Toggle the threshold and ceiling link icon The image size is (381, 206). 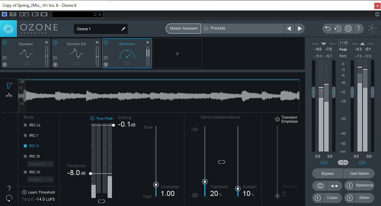(101, 201)
